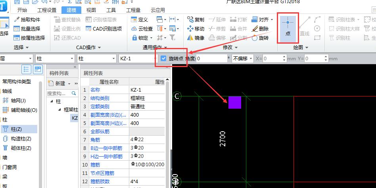
Task: Click the filter funnel icon in 通用操作
Action: click(x=173, y=38)
